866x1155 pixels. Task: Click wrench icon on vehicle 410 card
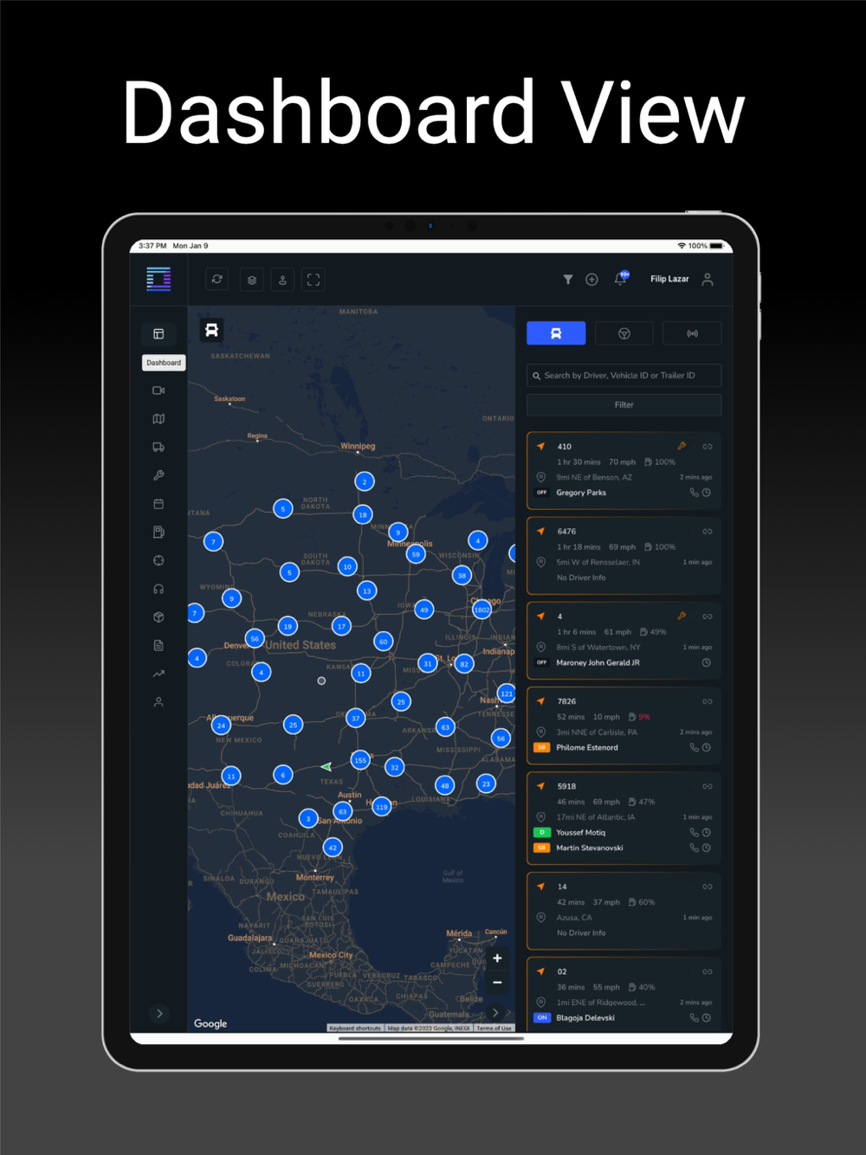682,446
